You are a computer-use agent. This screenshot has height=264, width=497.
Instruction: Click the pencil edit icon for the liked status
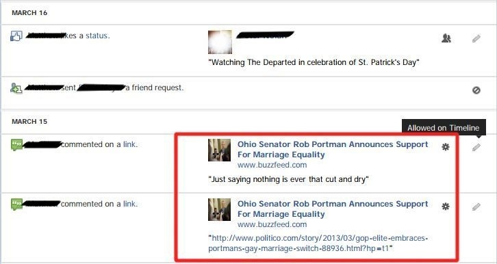coord(476,38)
